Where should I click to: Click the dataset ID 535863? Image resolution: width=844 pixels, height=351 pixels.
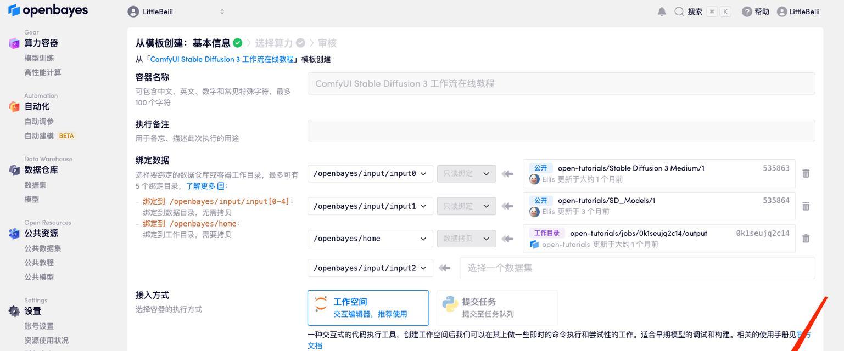pos(776,168)
